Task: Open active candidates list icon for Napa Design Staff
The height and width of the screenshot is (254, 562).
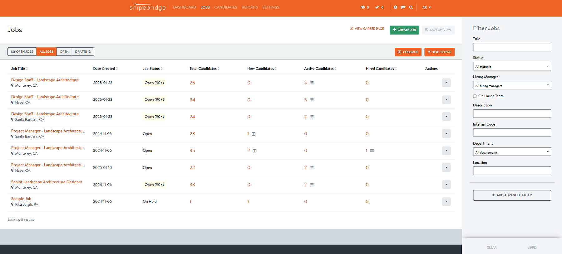Action: point(312,100)
